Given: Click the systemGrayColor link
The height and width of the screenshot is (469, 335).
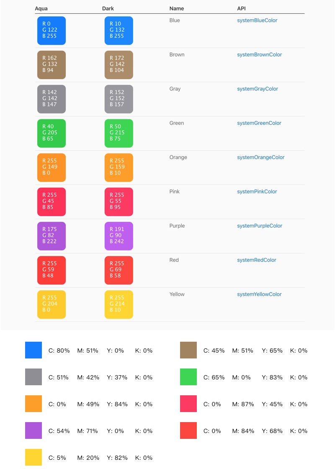Looking at the screenshot, I should point(257,89).
